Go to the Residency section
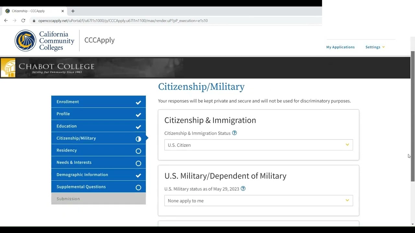 tap(99, 150)
